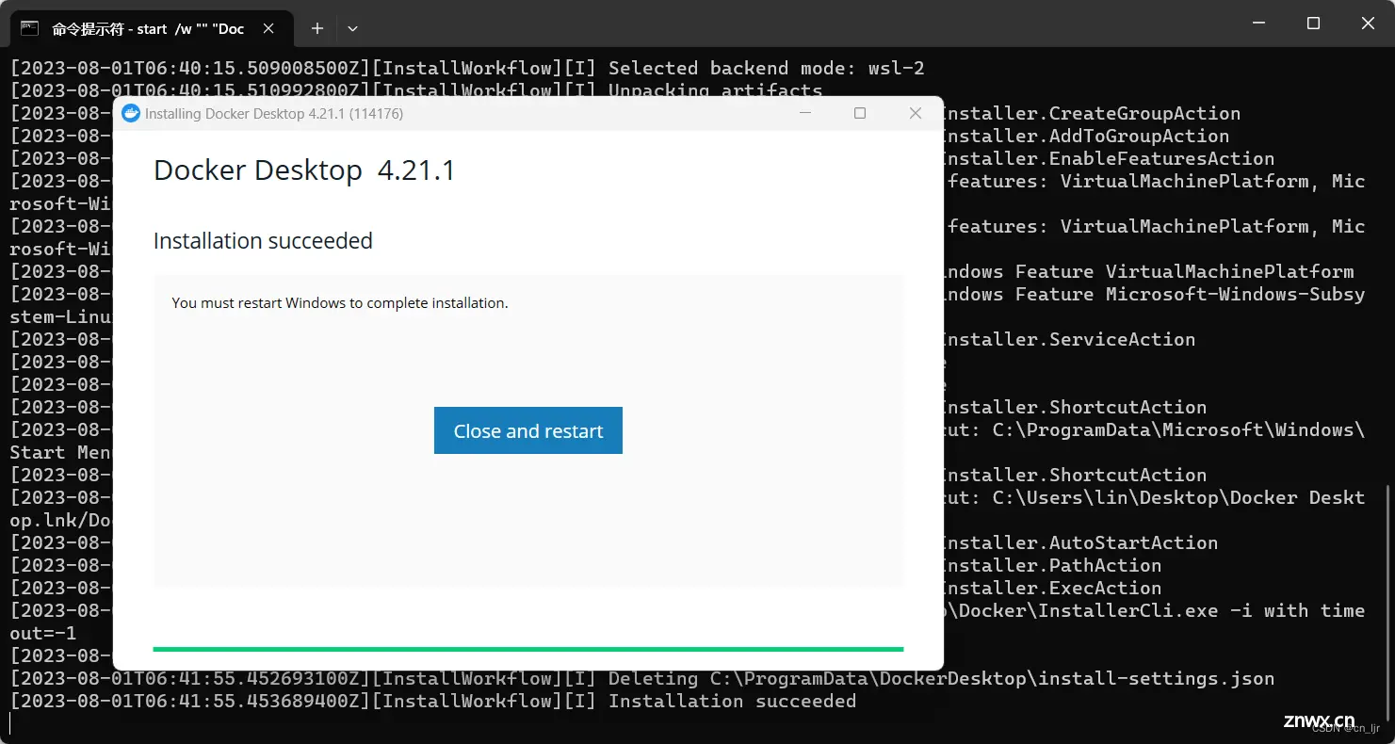Click 'InstallerCli.exe -i with time' terminal text

point(1195,610)
